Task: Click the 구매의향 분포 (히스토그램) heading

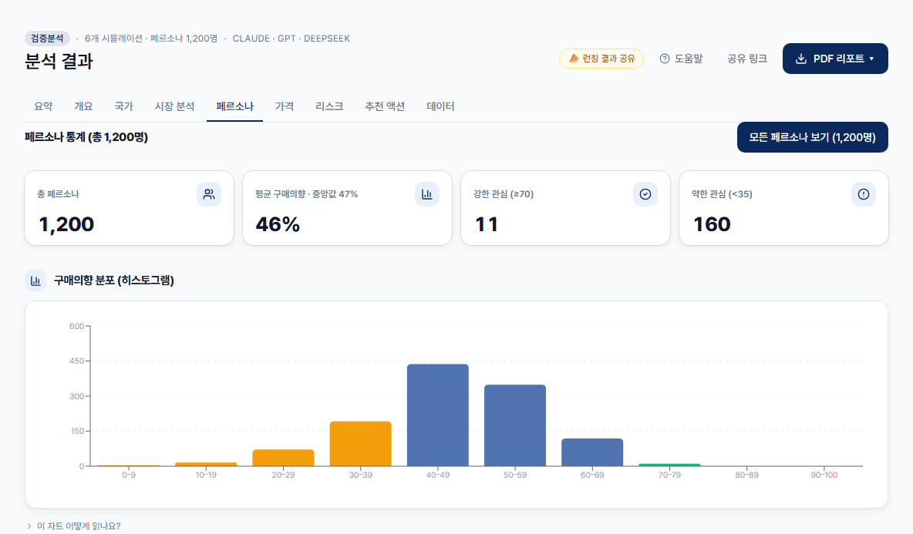Action: [x=114, y=280]
